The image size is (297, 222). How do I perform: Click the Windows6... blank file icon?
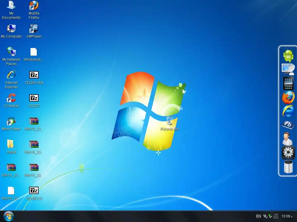(x=34, y=54)
